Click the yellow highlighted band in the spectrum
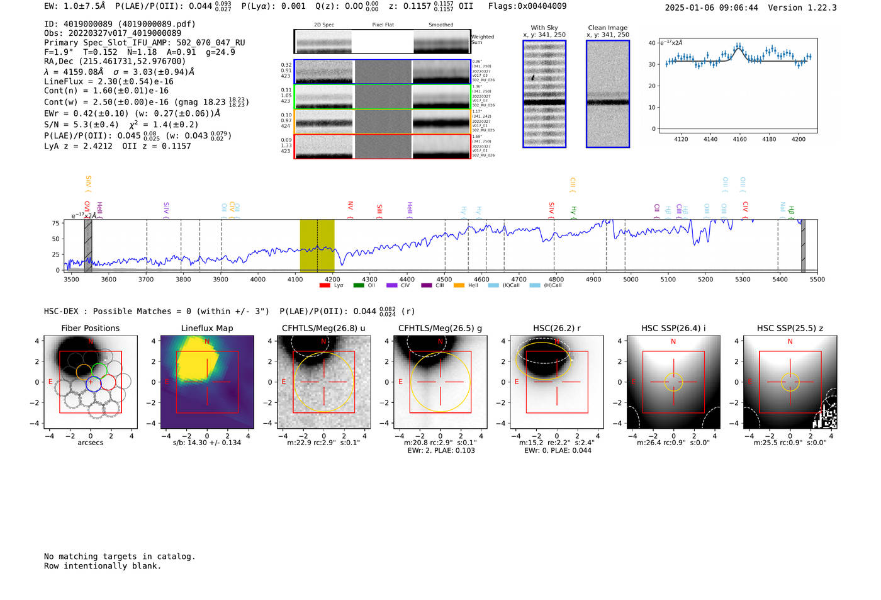The width and height of the screenshot is (881, 600). pos(317,246)
